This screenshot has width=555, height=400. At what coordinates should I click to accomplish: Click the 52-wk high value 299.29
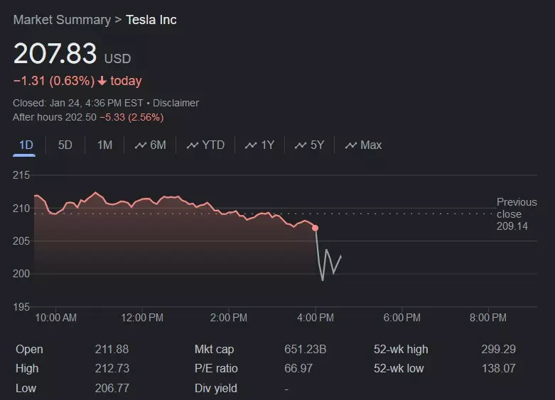[x=498, y=350]
